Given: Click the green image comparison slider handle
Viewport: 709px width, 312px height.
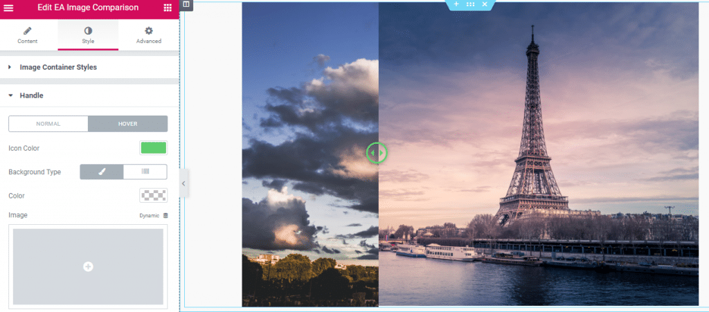Looking at the screenshot, I should [x=377, y=153].
